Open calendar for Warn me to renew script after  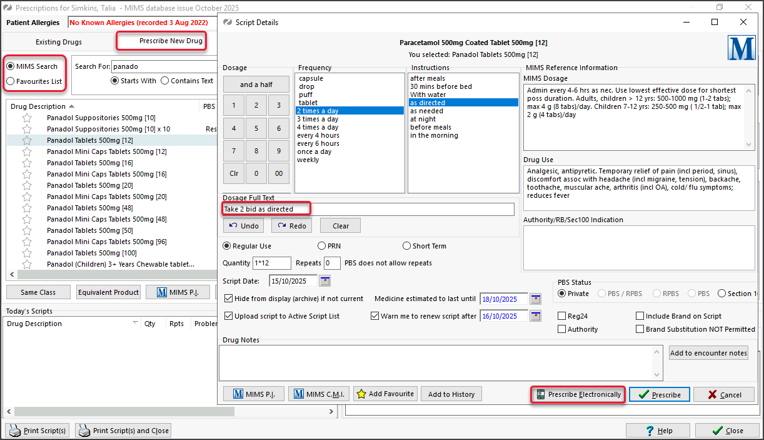pos(536,316)
